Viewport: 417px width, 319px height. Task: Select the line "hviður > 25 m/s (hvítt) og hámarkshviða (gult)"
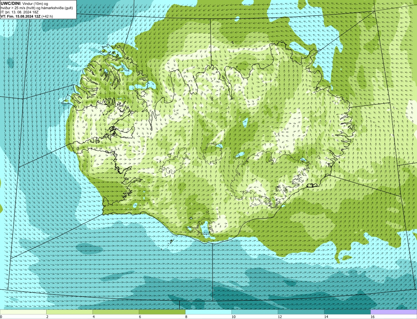pos(37,8)
